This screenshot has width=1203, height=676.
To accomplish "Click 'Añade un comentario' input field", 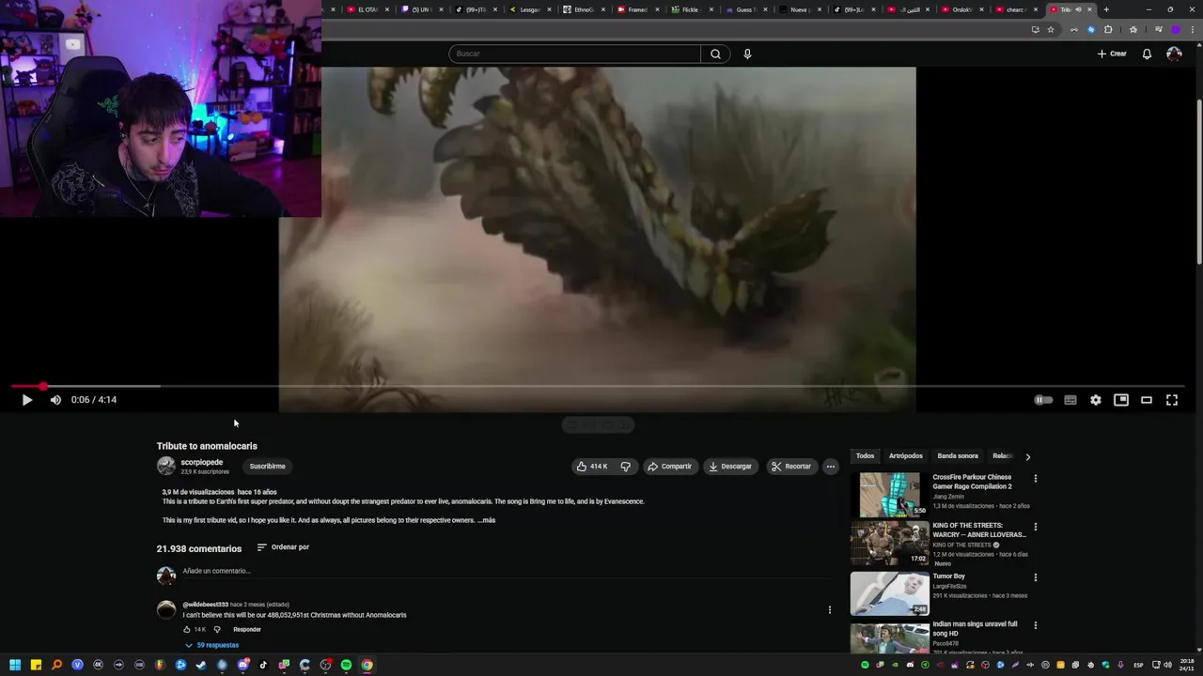I will pos(508,571).
